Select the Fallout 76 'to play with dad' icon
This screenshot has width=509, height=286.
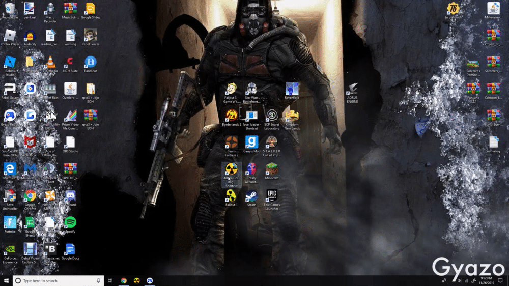pyautogui.click(x=453, y=13)
